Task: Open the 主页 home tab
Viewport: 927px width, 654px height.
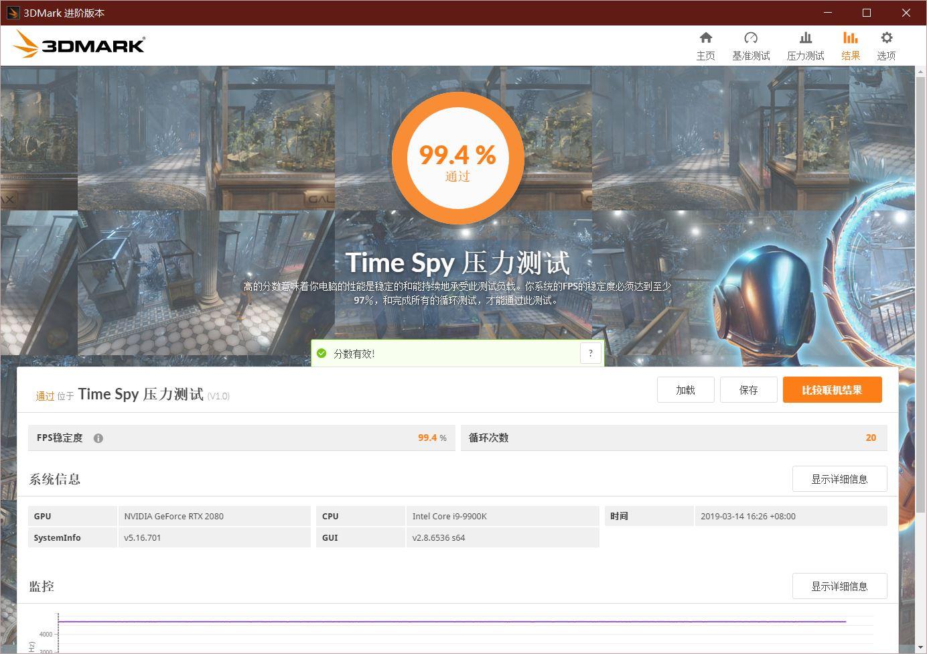Action: 705,46
